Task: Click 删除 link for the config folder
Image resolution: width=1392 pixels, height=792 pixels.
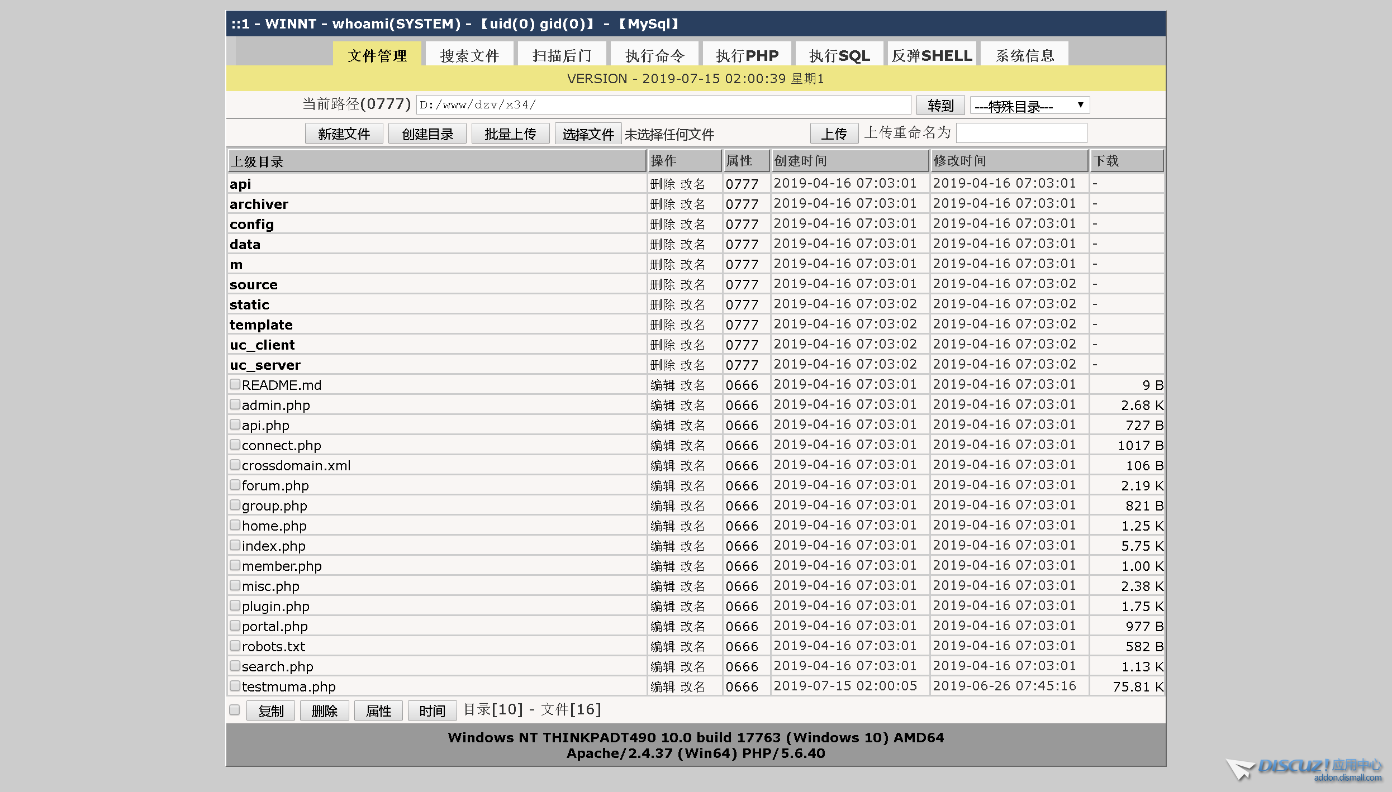Action: [x=662, y=224]
